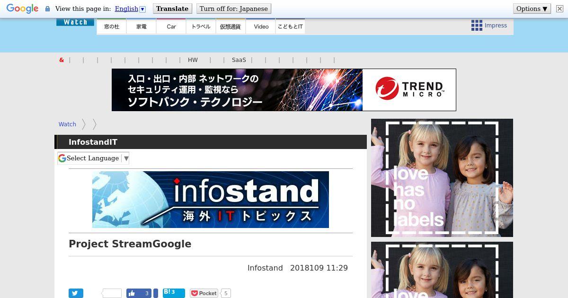Save article with Pocket button
The height and width of the screenshot is (298, 568).
pos(204,293)
